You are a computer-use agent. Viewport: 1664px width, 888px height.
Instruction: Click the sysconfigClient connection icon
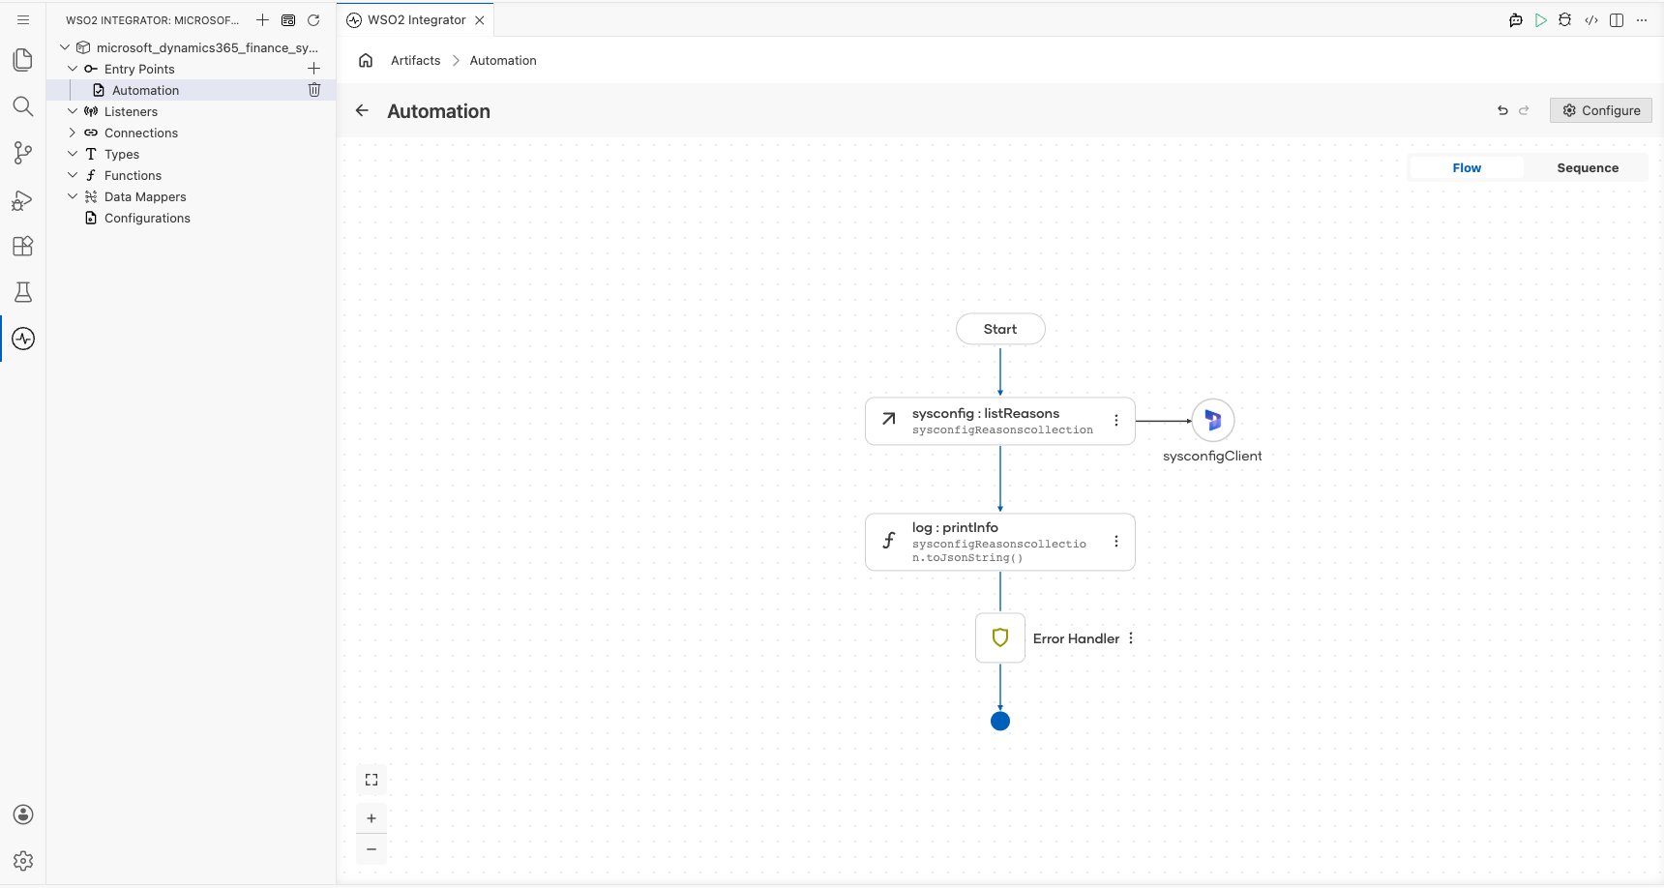[1213, 421]
